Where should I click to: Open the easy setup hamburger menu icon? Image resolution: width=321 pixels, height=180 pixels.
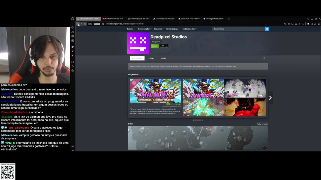click(319, 24)
